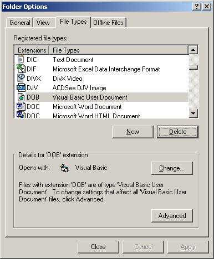The width and height of the screenshot is (214, 259).
Task: Select the Text Document row
Action: [101, 60]
